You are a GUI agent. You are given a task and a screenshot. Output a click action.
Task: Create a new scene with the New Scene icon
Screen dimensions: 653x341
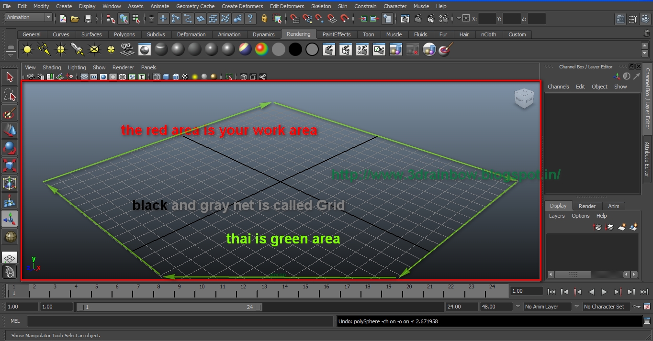(63, 19)
